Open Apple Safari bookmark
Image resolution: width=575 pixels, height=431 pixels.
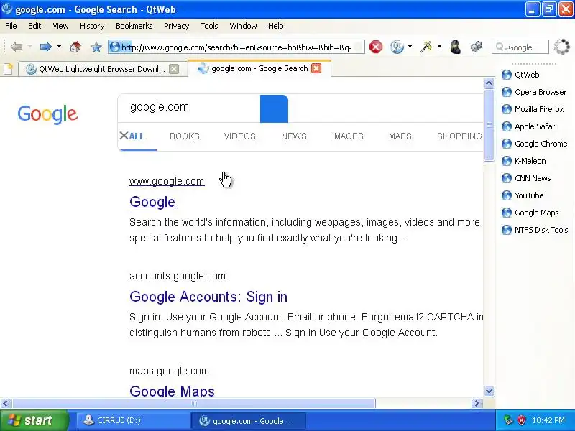coord(529,126)
